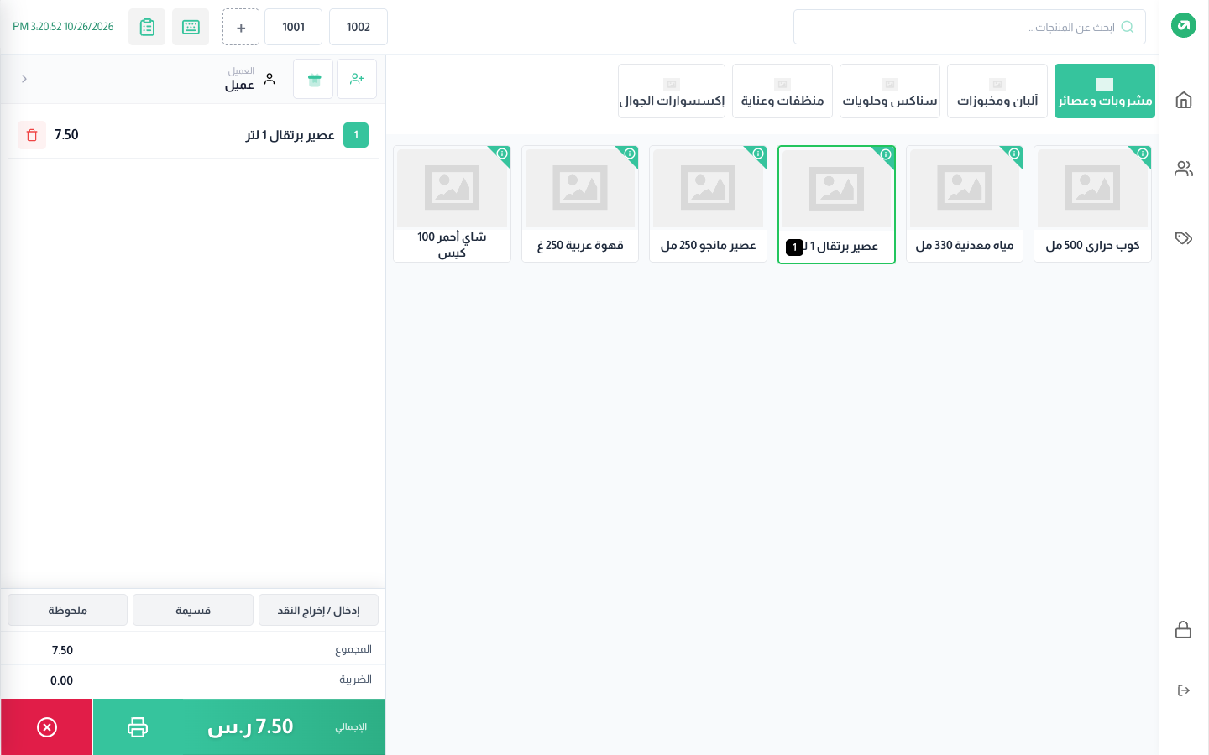
Task: Select the مشروبات وعصائر category
Action: point(1105,91)
